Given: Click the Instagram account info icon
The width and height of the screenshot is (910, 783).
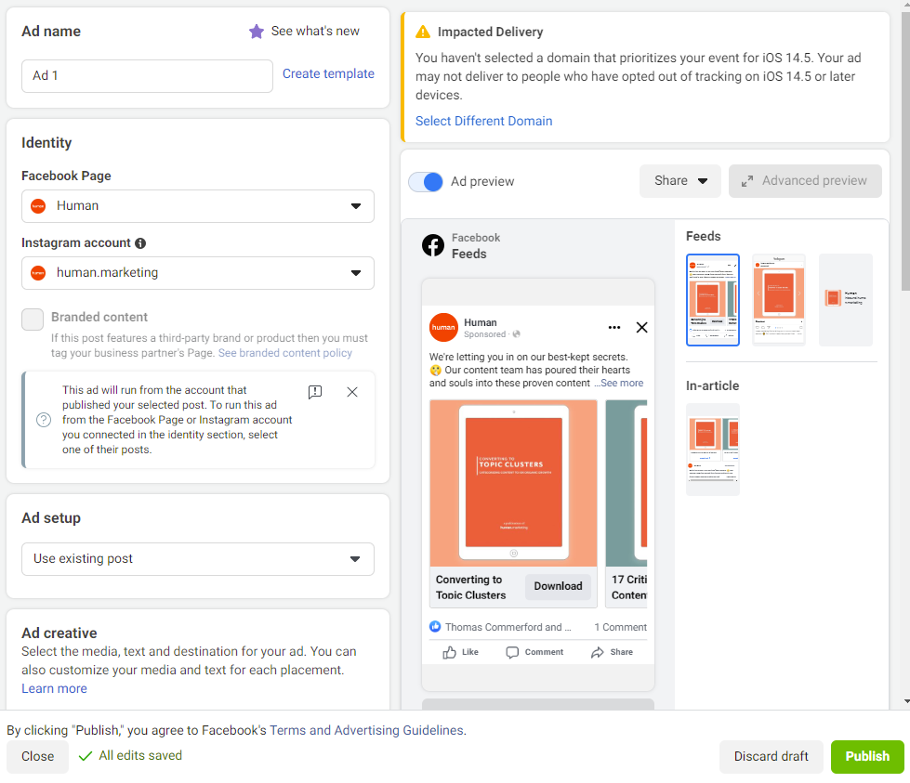Looking at the screenshot, I should coord(140,243).
